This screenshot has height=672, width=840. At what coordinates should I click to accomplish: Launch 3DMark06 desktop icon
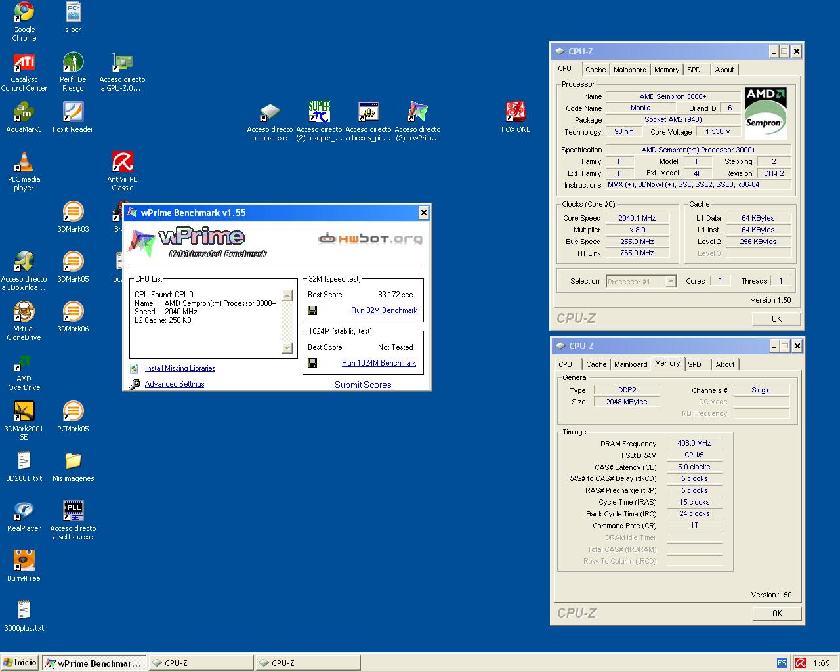click(73, 311)
